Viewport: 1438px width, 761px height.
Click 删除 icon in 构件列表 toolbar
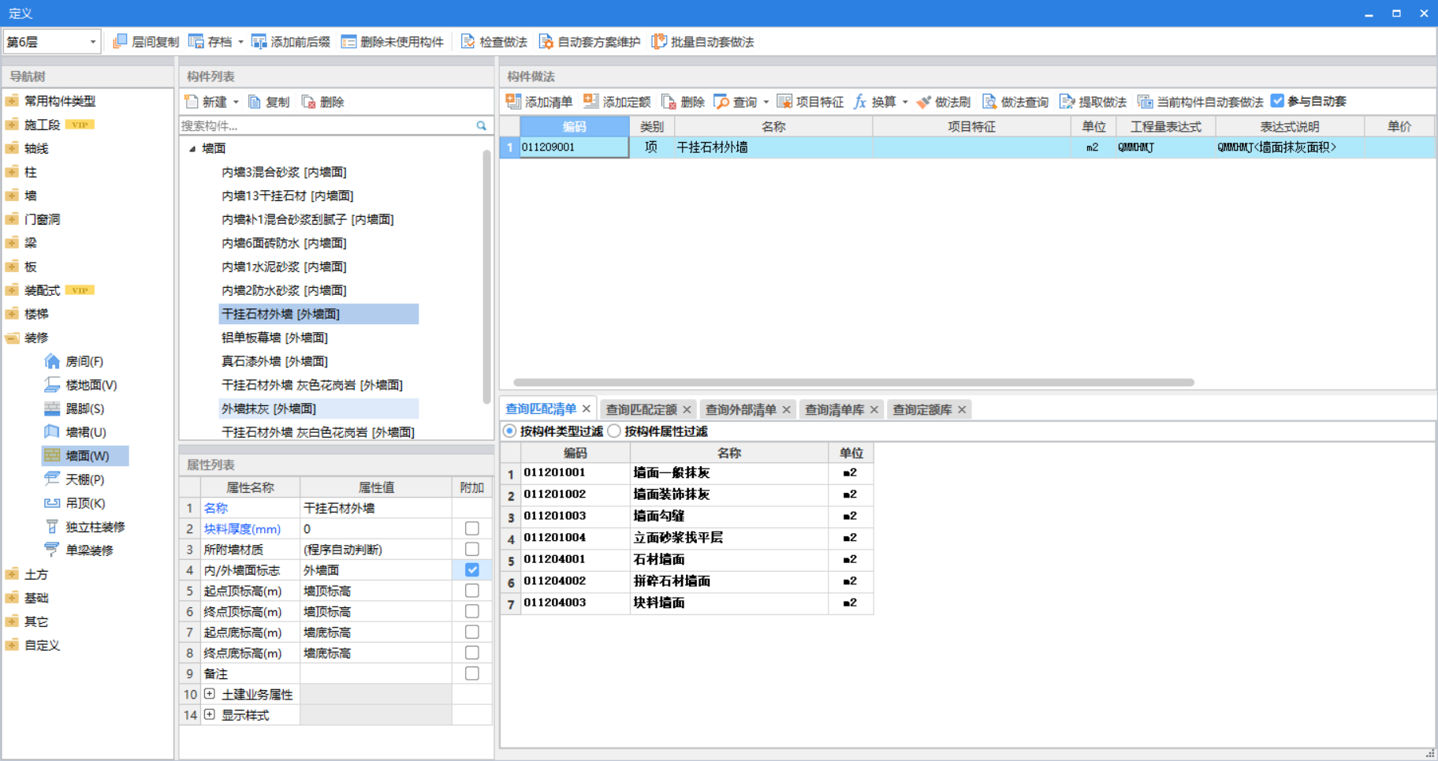(309, 102)
